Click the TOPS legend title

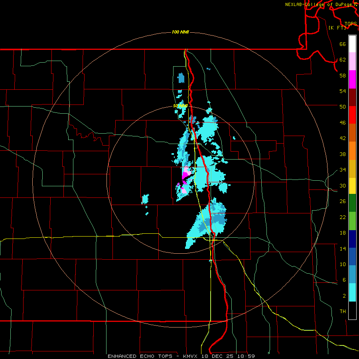351,24
